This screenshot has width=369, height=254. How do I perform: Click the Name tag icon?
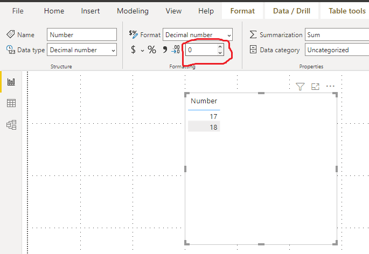[x=11, y=34]
